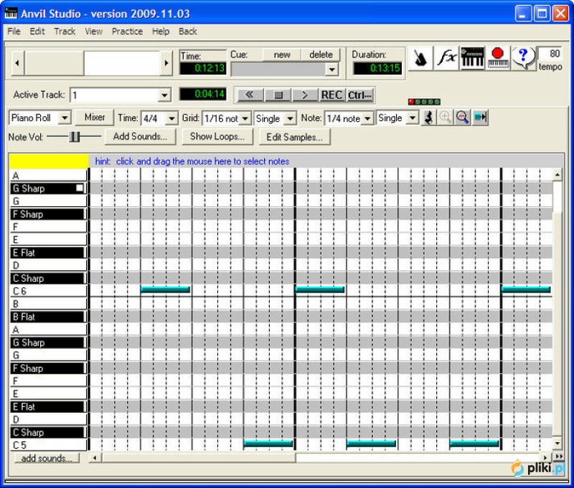Click the yellow box above the piano keys

49,161
